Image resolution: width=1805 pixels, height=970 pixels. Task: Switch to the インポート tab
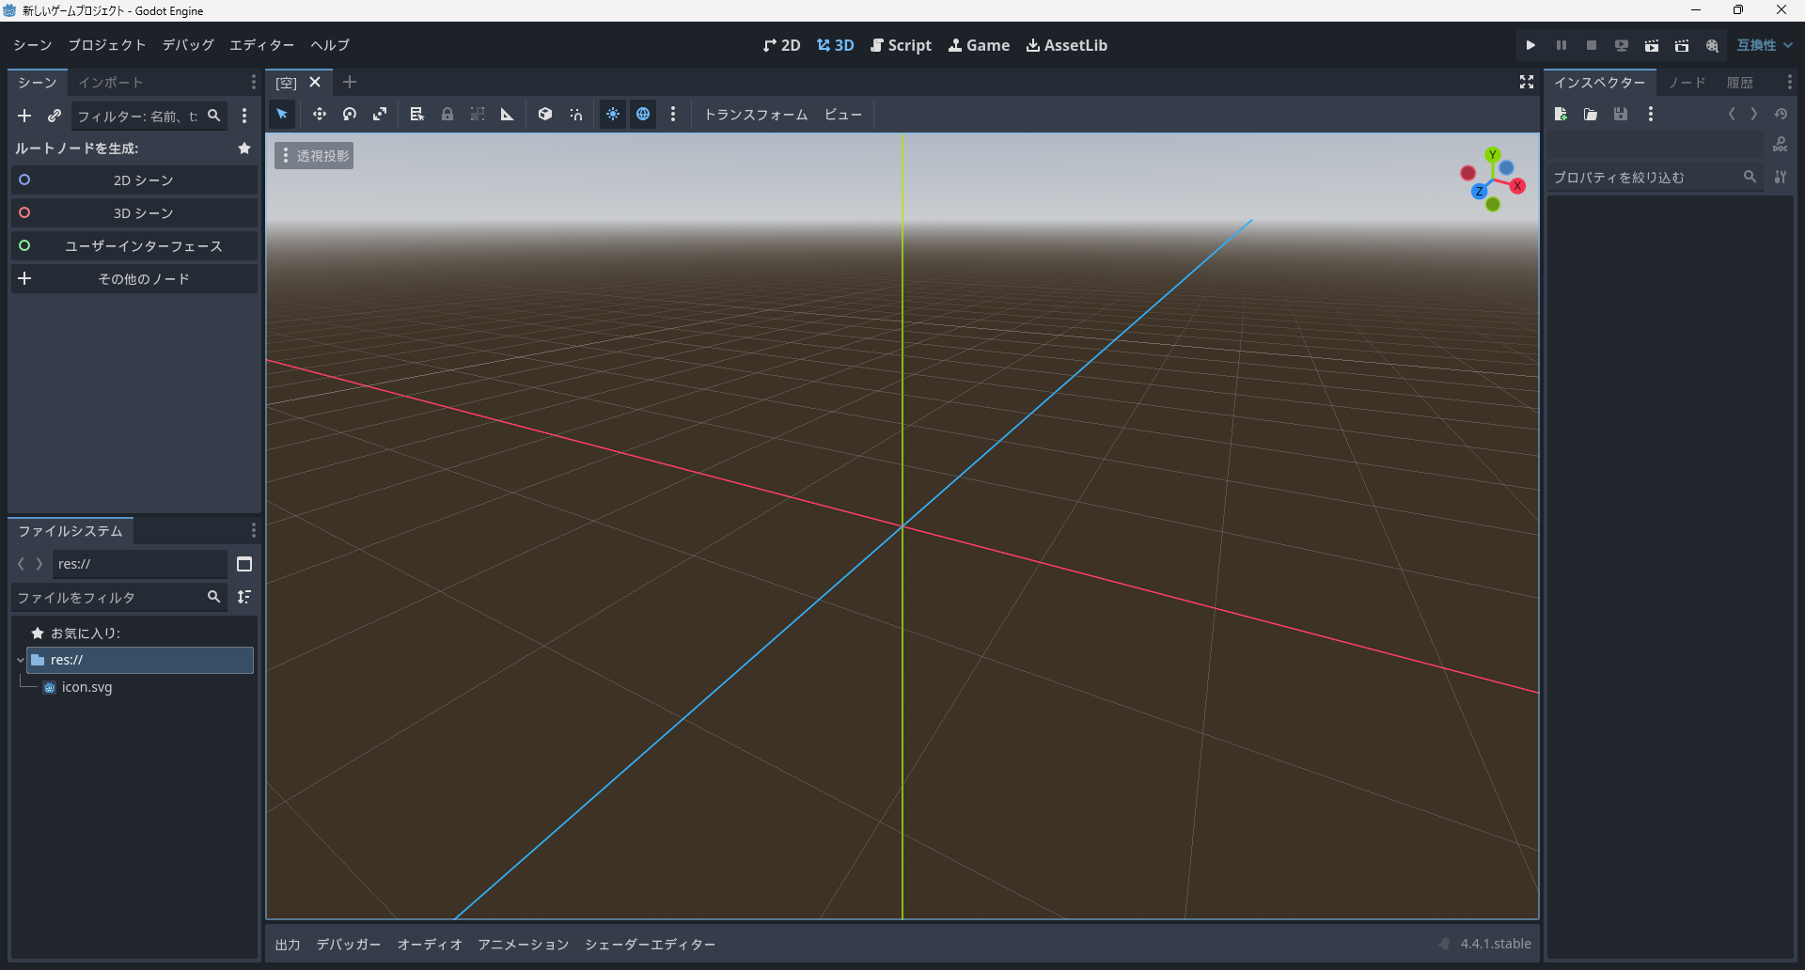pyautogui.click(x=110, y=83)
